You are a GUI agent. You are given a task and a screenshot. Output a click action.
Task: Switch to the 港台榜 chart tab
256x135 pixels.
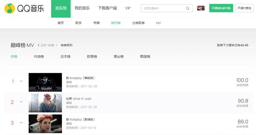click(119, 56)
